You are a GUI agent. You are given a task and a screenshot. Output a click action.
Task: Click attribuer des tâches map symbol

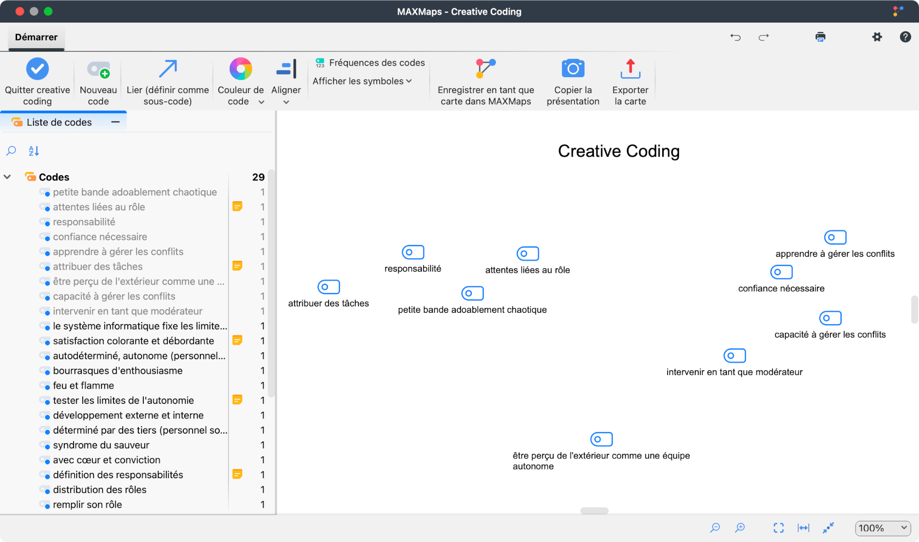[x=329, y=287]
